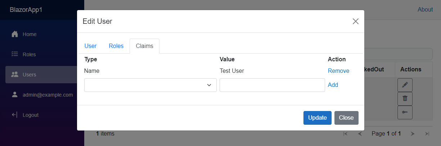Click the trash delete user icon
This screenshot has width=441, height=146.
point(405,98)
